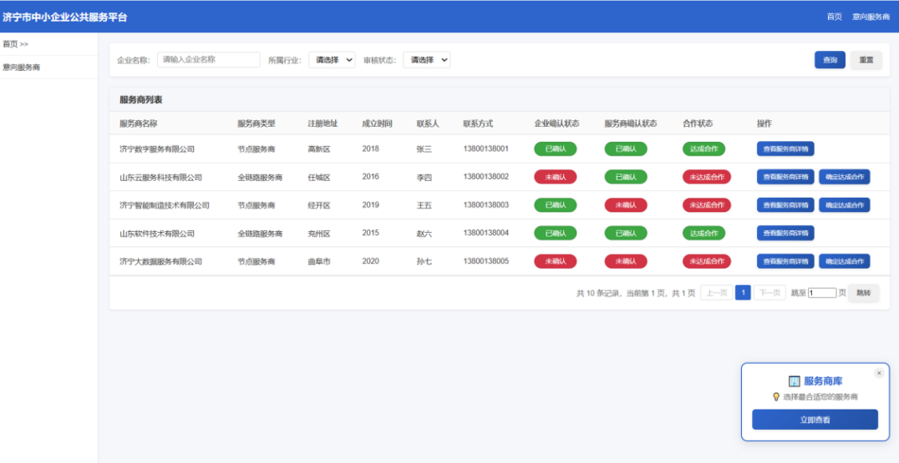This screenshot has width=899, height=463.
Task: View details for 山东软件技术有限公司
Action: 785,233
